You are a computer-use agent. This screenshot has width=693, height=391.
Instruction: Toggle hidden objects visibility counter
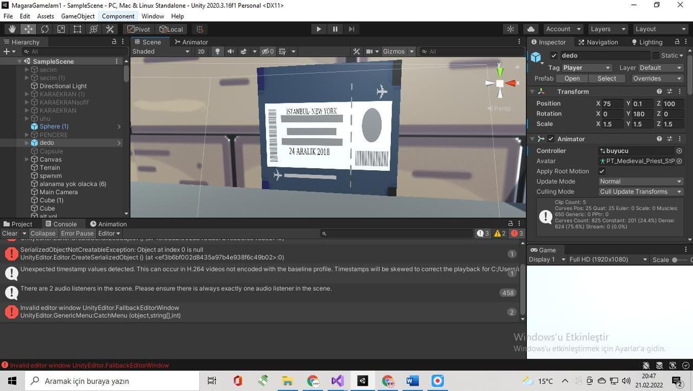tap(268, 51)
